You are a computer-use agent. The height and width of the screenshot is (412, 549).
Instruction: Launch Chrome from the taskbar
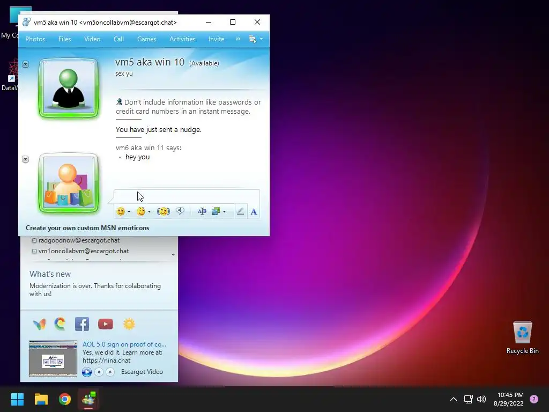coord(65,399)
